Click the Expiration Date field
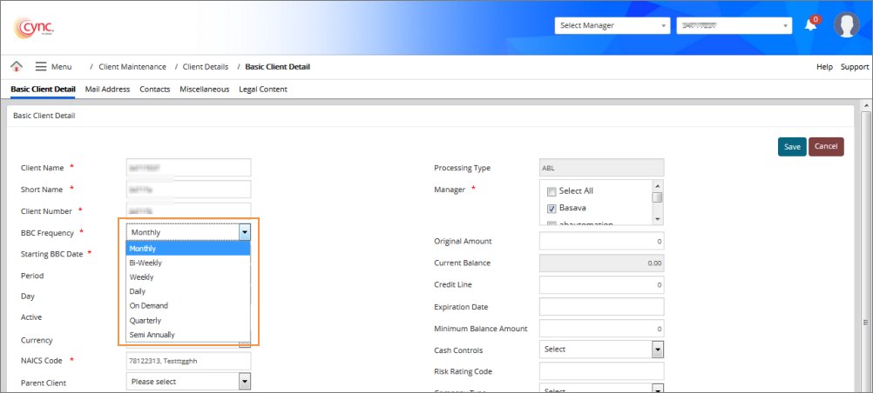The width and height of the screenshot is (873, 393). (x=601, y=307)
